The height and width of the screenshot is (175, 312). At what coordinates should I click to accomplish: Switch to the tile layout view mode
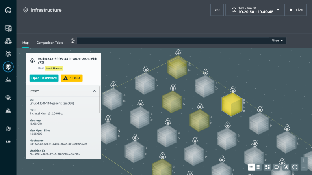(268, 167)
